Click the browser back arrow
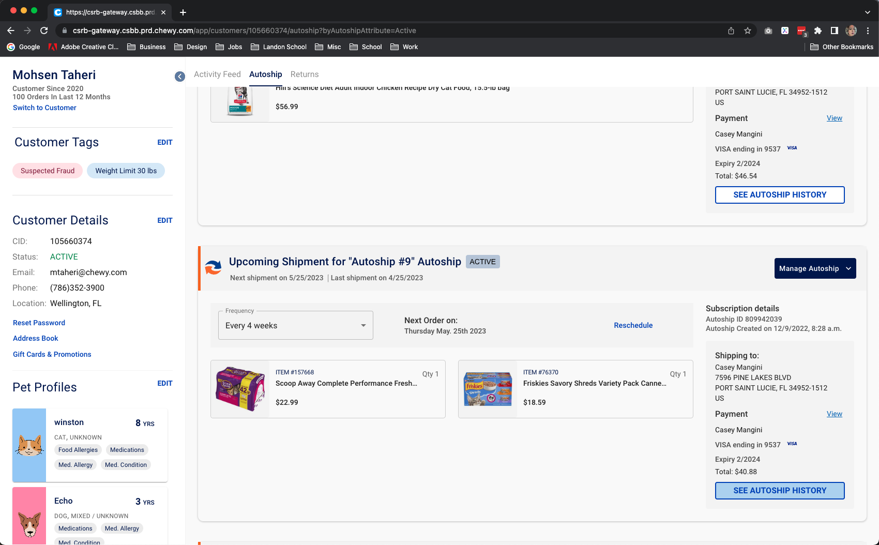 (x=11, y=31)
